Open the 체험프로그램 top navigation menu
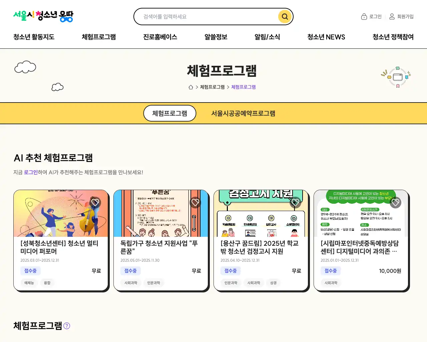Viewport: 427px width, 342px height. pyautogui.click(x=99, y=37)
